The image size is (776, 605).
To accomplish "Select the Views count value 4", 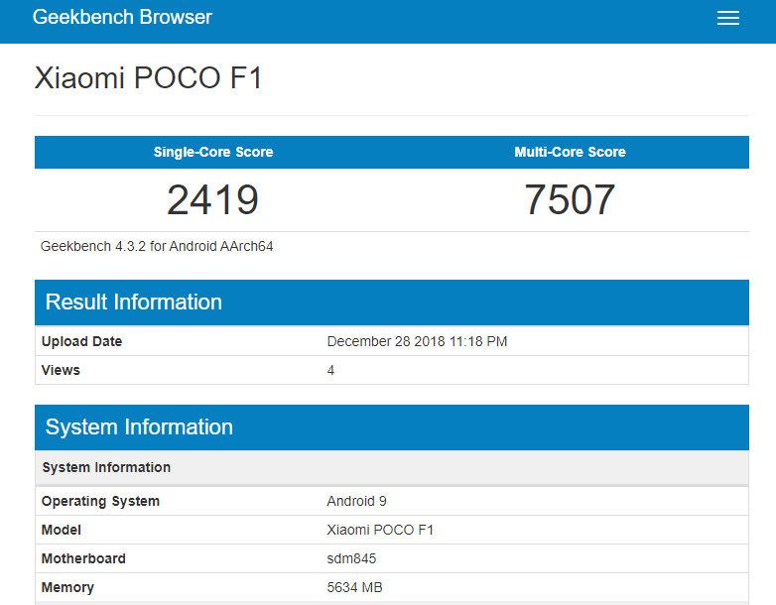I will (330, 370).
